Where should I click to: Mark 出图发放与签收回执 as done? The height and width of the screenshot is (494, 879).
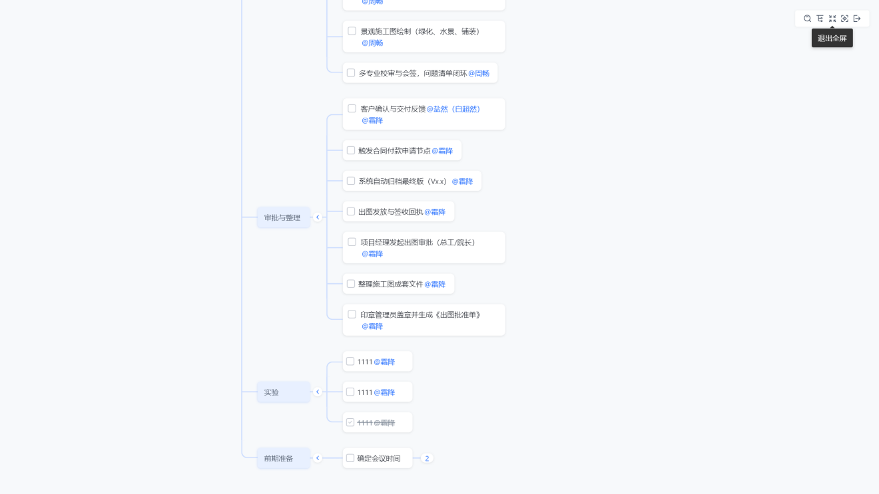[x=351, y=211]
